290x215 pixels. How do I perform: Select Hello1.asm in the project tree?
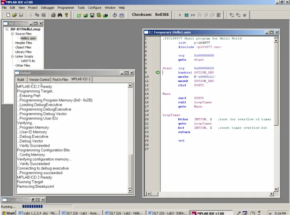coord(28,38)
